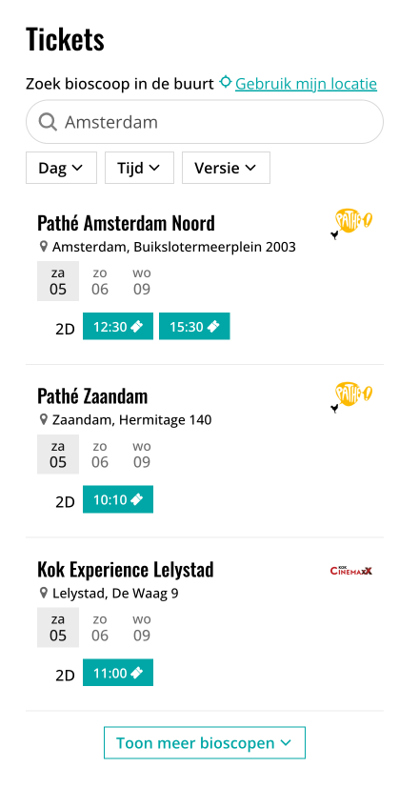419x788 pixels.
Task: Select zo 06 for Kok Experience Lelystad
Action: click(100, 628)
